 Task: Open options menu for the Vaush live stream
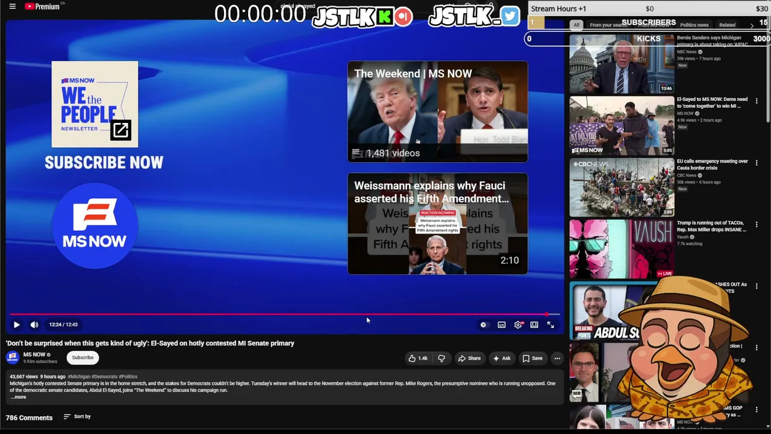click(757, 224)
